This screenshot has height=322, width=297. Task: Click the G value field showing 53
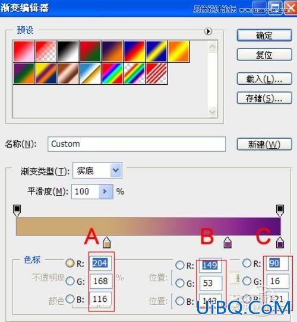tap(211, 283)
